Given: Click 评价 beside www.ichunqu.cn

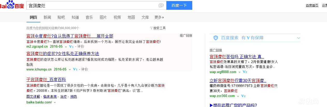Looking at the screenshot, I should coord(85,69).
